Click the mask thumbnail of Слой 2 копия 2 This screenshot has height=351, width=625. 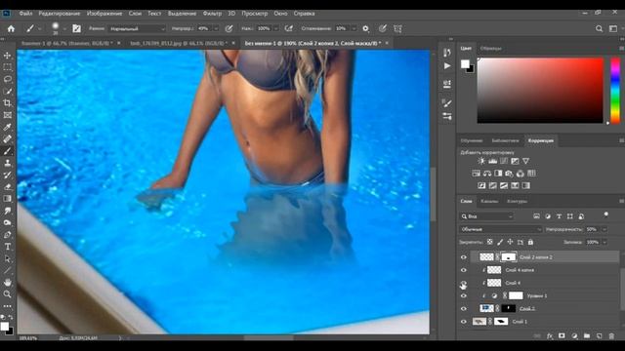click(x=508, y=257)
